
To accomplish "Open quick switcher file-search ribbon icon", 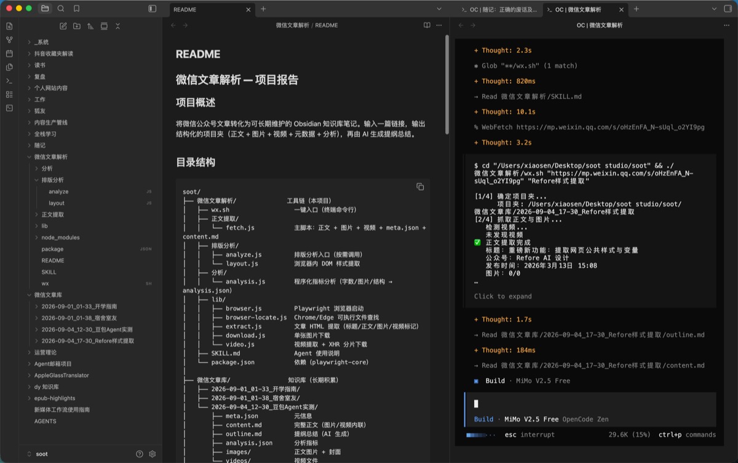I will pyautogui.click(x=9, y=26).
